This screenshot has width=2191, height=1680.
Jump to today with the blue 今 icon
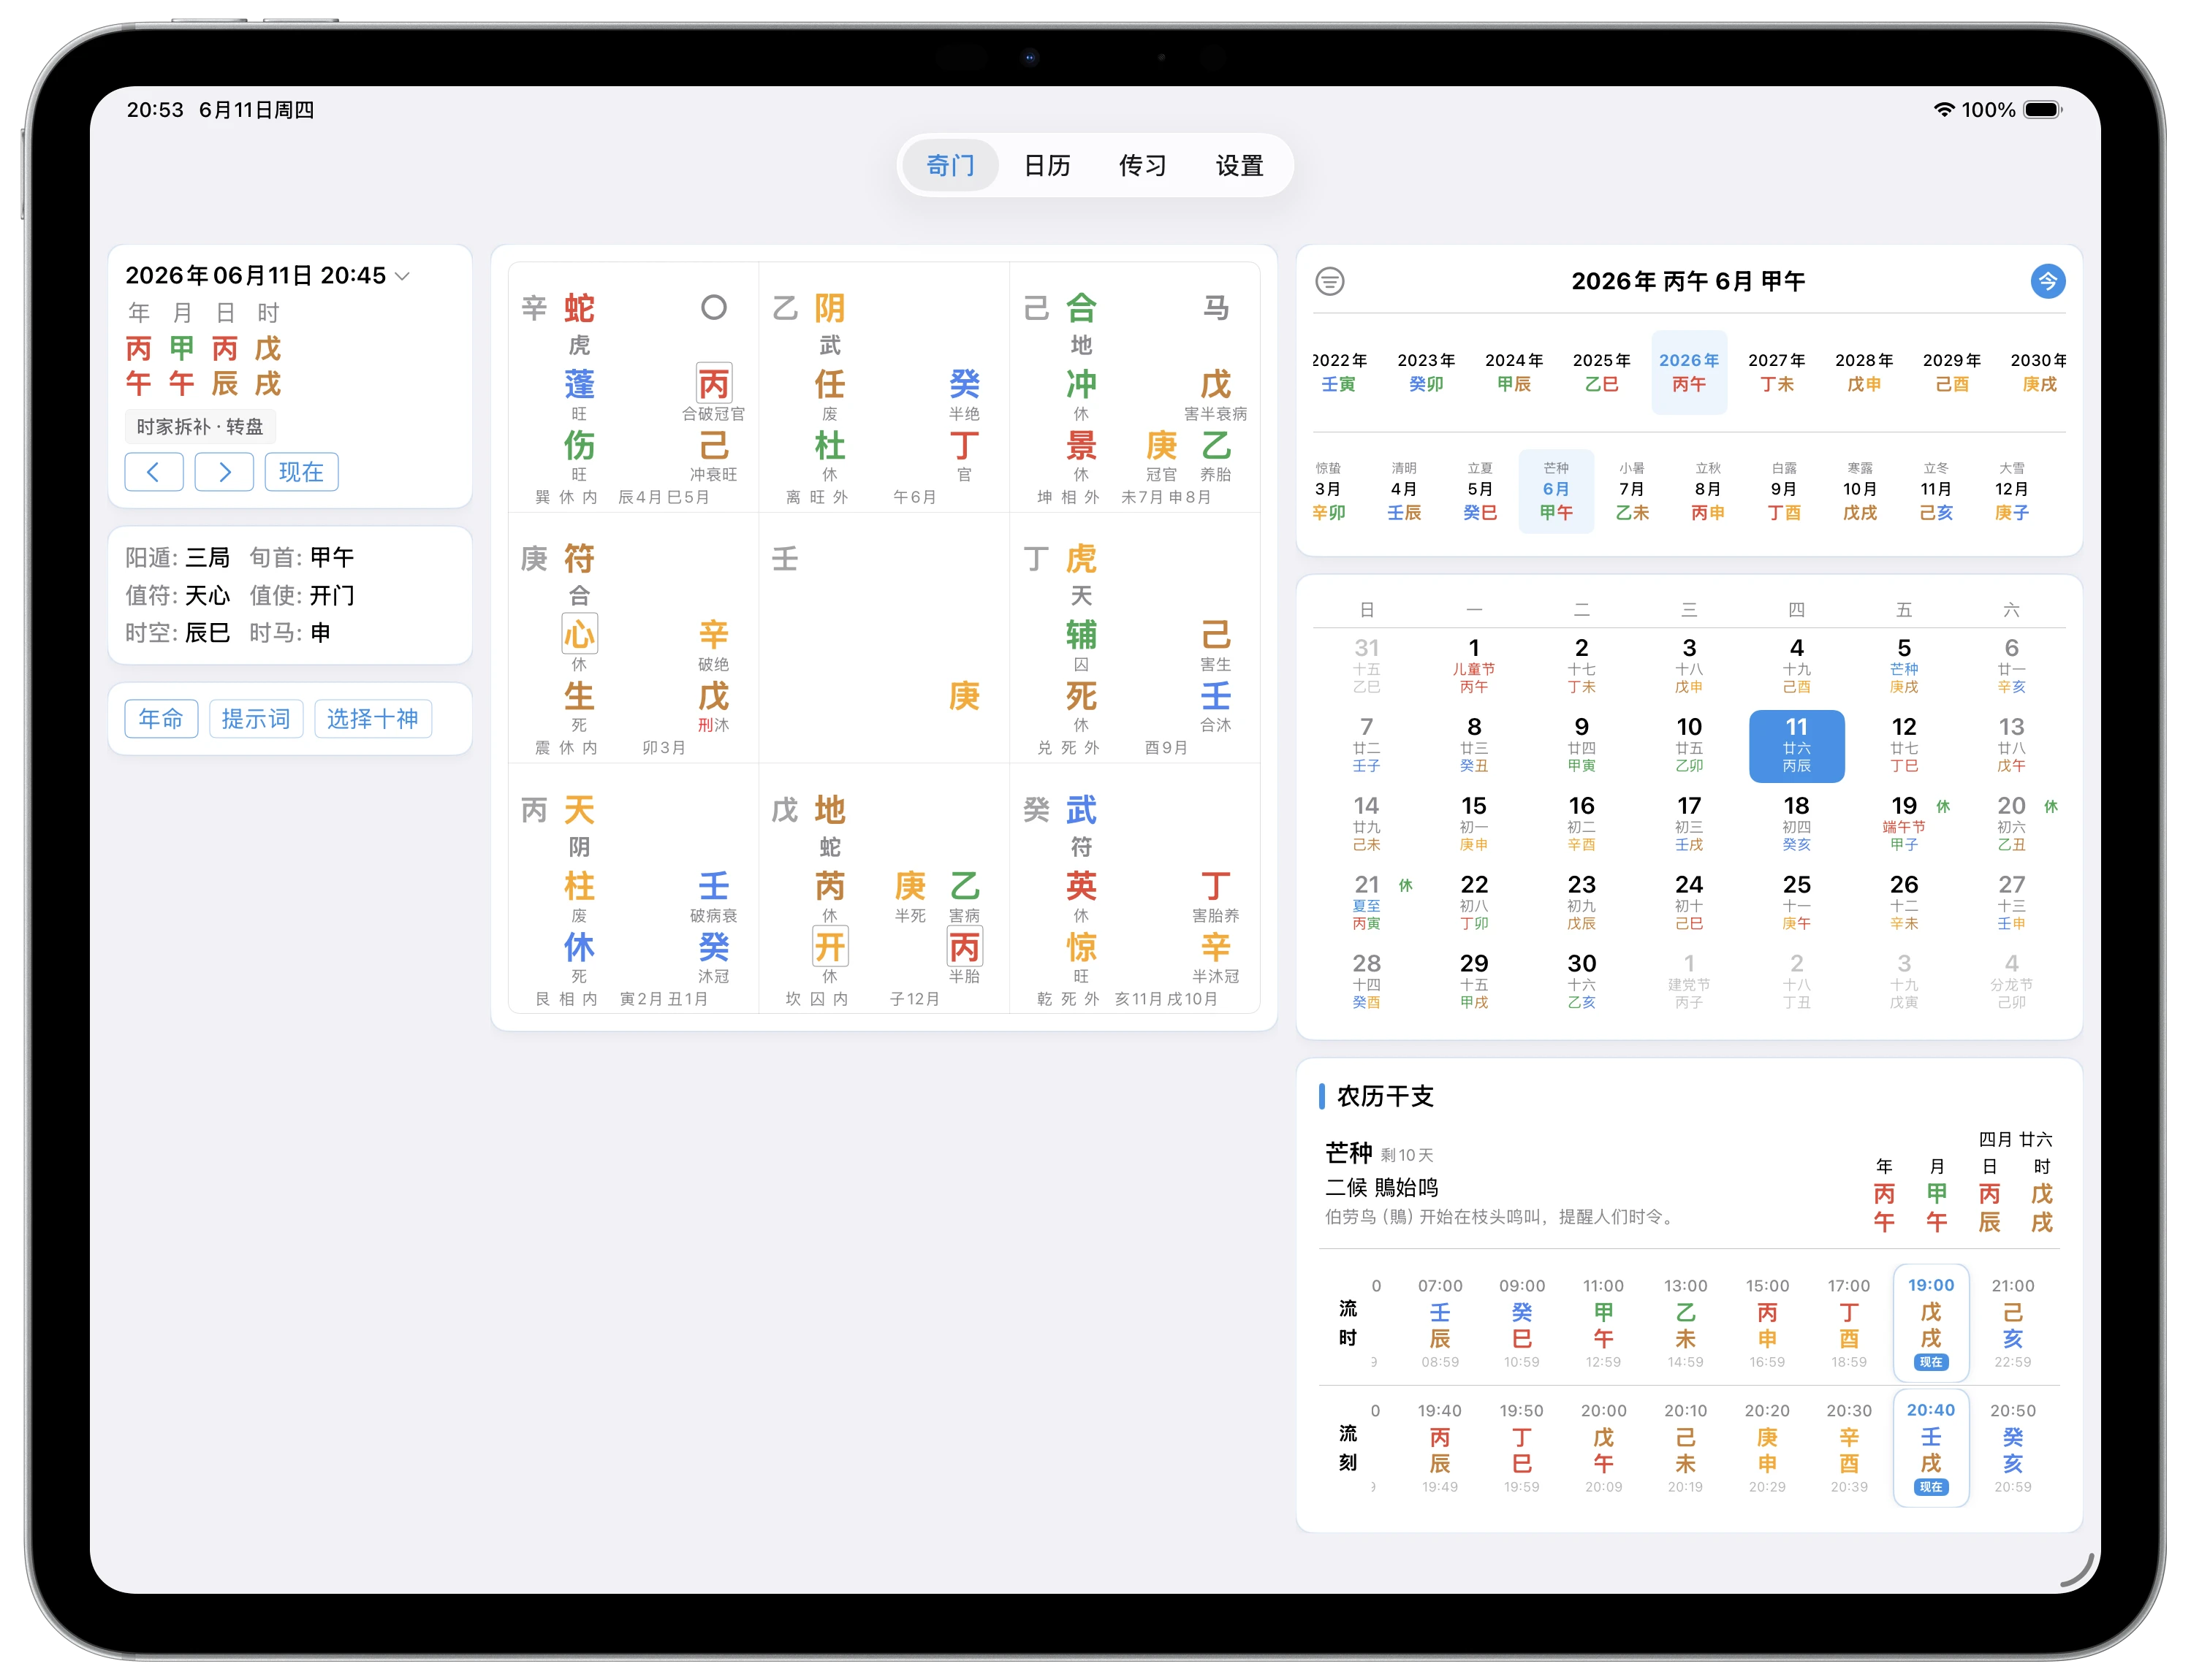2048,282
